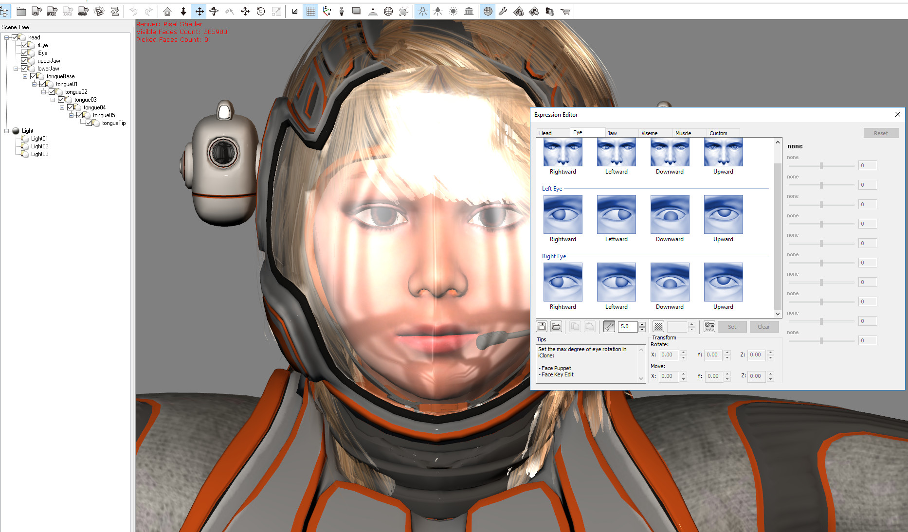The height and width of the screenshot is (532, 908).
Task: Click the undo arrow in the toolbar
Action: click(133, 11)
